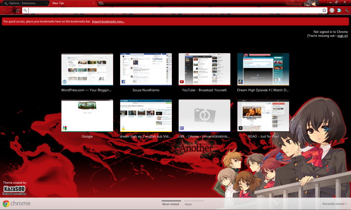351x210 pixels.
Task: Open the WordPress.com thumbnail
Action: pyautogui.click(x=87, y=69)
